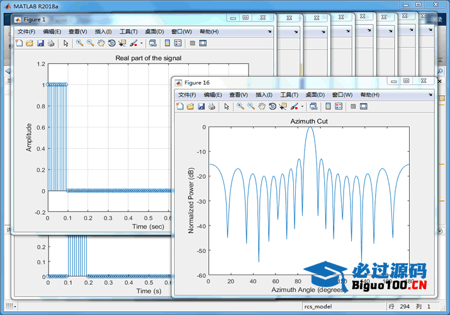Click dock arrow on Figure 16 menu bar

coord(430,94)
